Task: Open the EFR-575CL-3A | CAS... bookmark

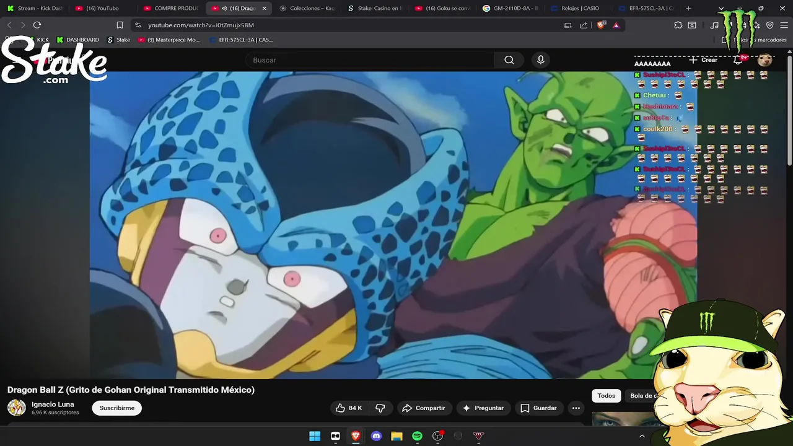Action: (x=242, y=40)
